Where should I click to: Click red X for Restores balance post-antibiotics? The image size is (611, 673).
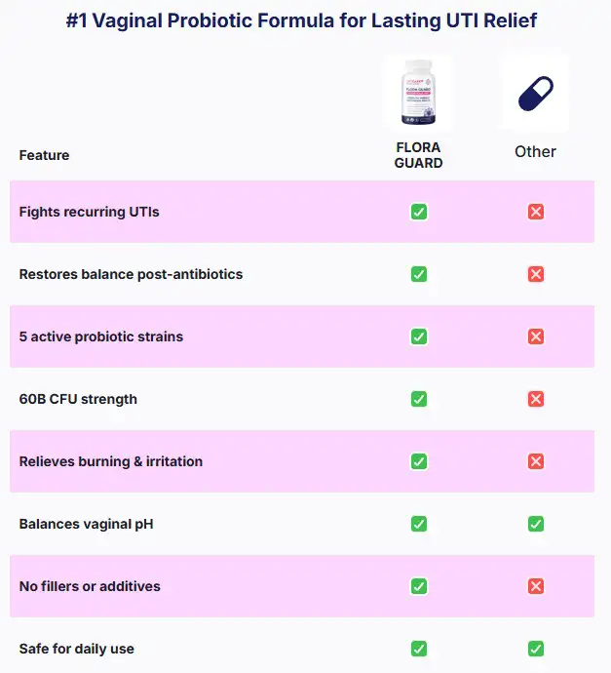(535, 274)
